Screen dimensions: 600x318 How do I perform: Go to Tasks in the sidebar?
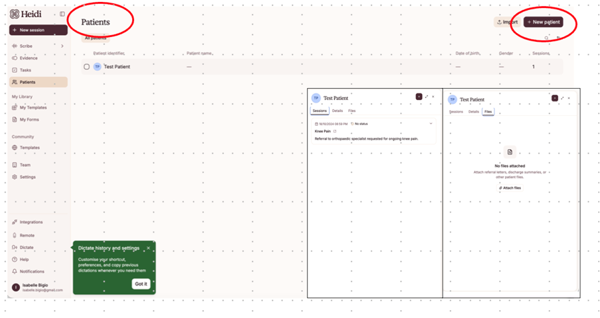tap(25, 70)
